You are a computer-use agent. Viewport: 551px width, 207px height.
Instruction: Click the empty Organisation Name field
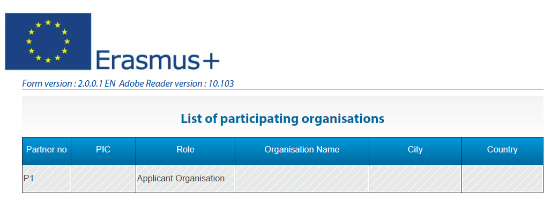tap(302, 179)
